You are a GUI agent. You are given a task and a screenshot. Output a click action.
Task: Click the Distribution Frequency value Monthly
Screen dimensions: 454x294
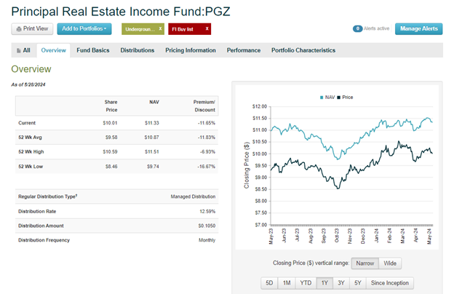click(207, 240)
